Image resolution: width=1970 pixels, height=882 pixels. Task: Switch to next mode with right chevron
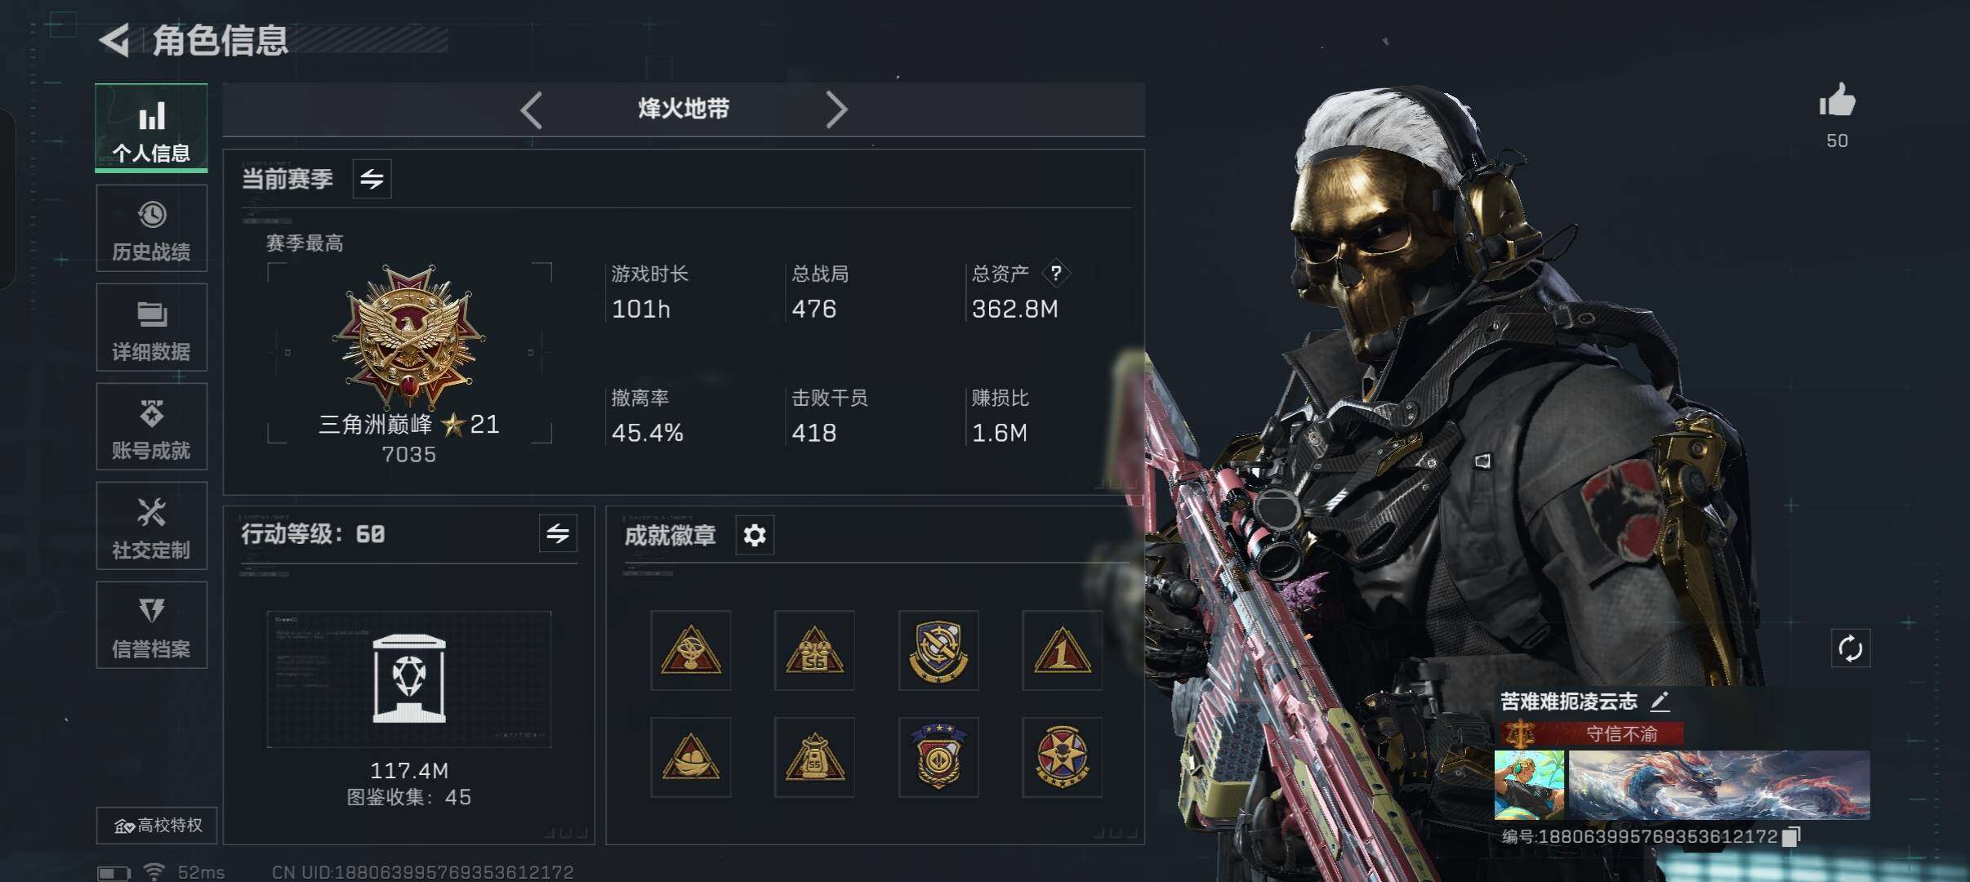[836, 109]
